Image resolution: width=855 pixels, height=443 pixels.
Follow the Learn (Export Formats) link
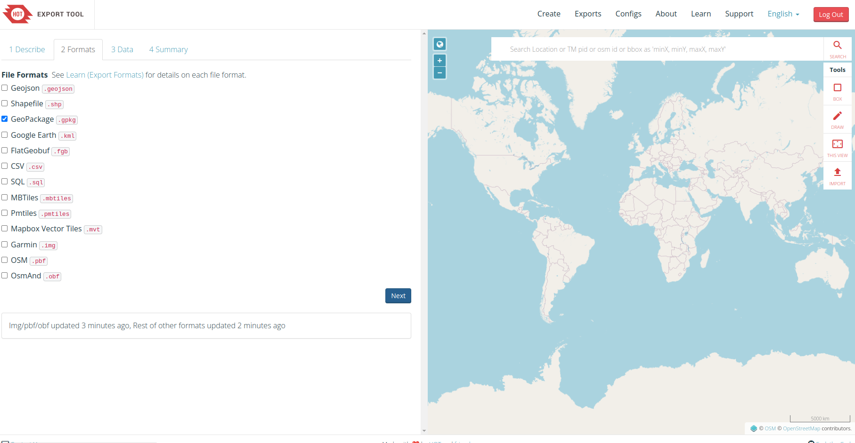pos(105,75)
